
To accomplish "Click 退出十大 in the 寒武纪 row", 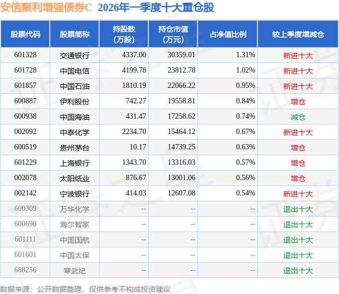I will pos(298,271).
